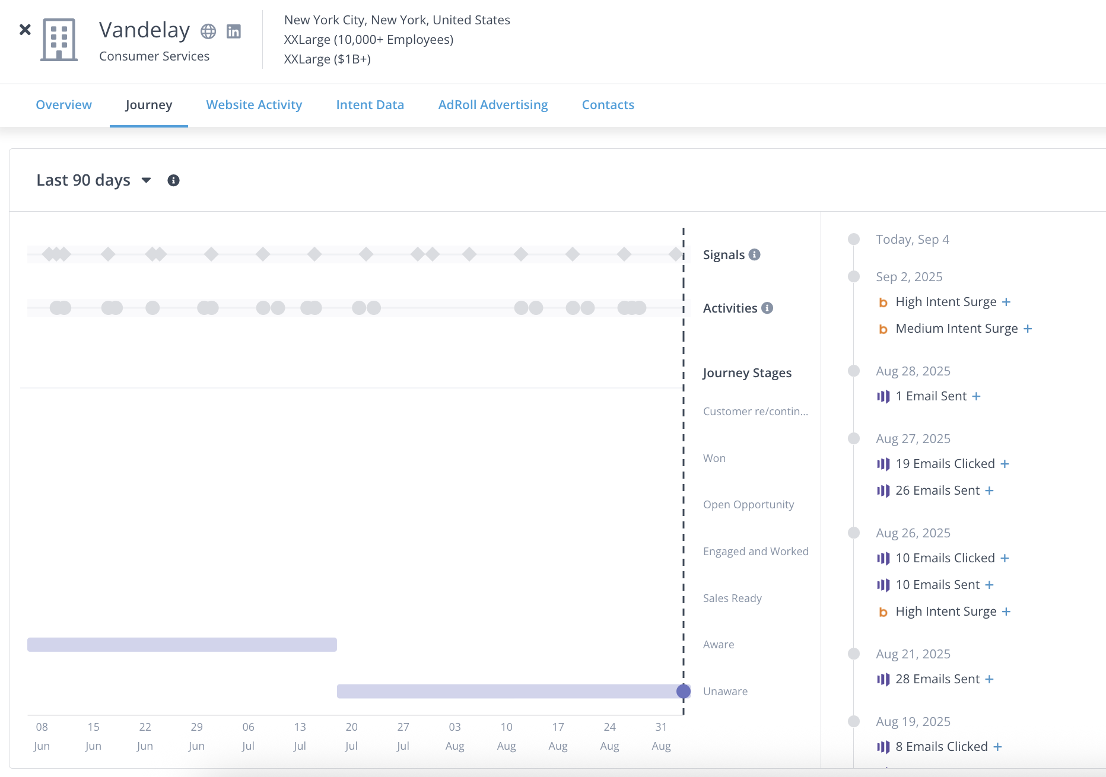The height and width of the screenshot is (777, 1106).
Task: Open Vandelay's website via globe icon
Action: (x=208, y=31)
